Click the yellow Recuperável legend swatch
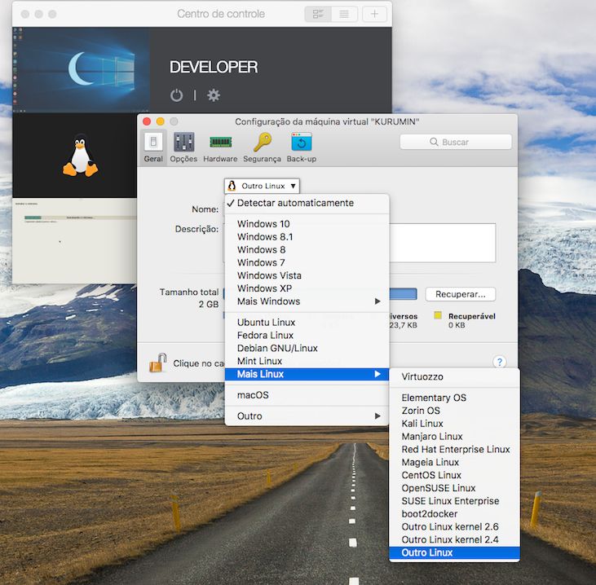Viewport: 596px width, 585px height. (x=438, y=315)
